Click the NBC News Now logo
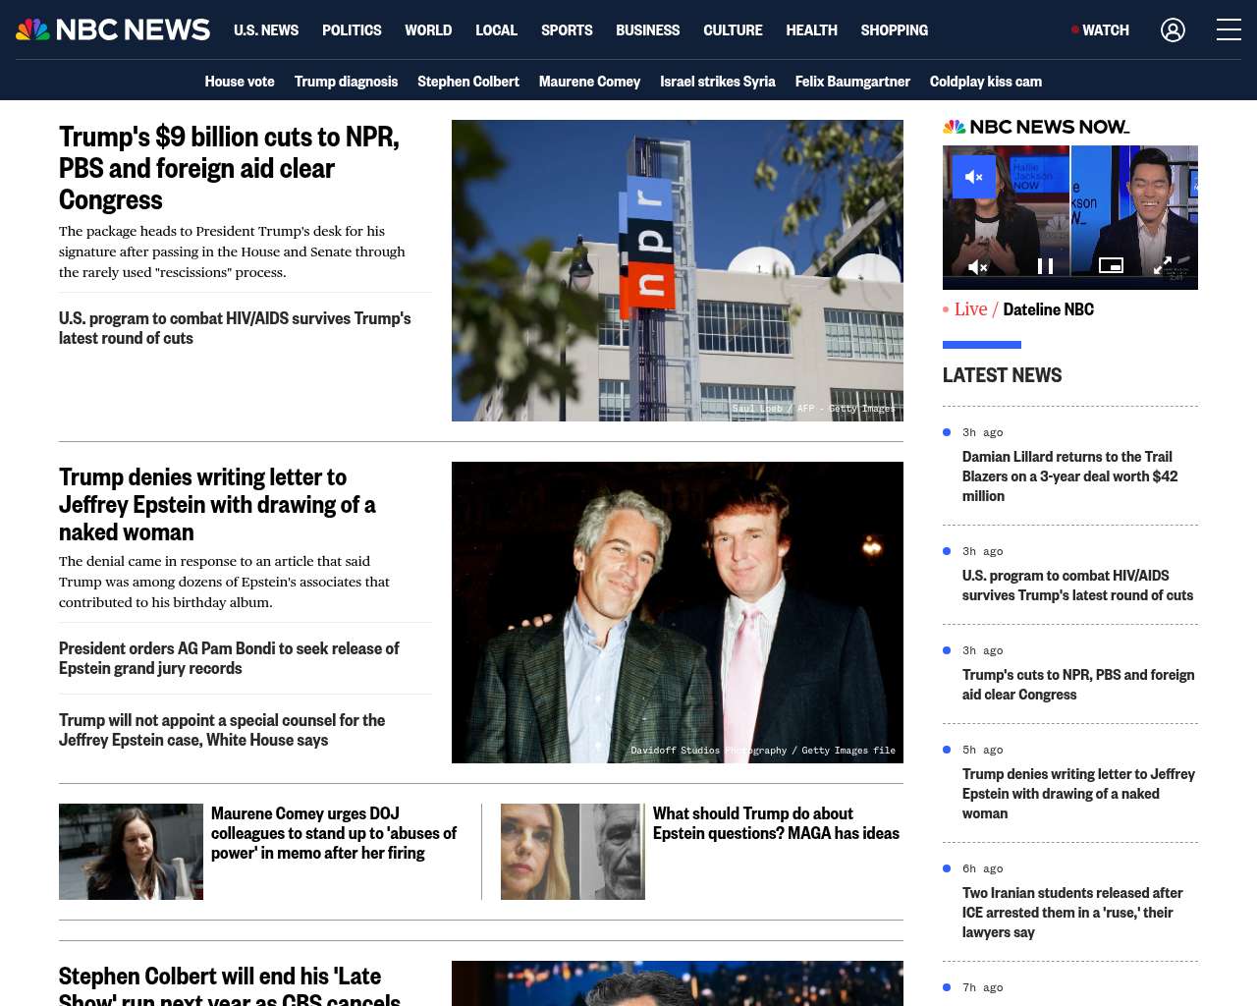 click(1036, 127)
